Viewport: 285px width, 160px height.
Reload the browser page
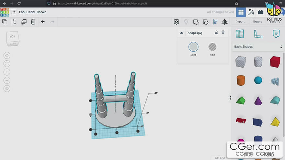coord(19,4)
